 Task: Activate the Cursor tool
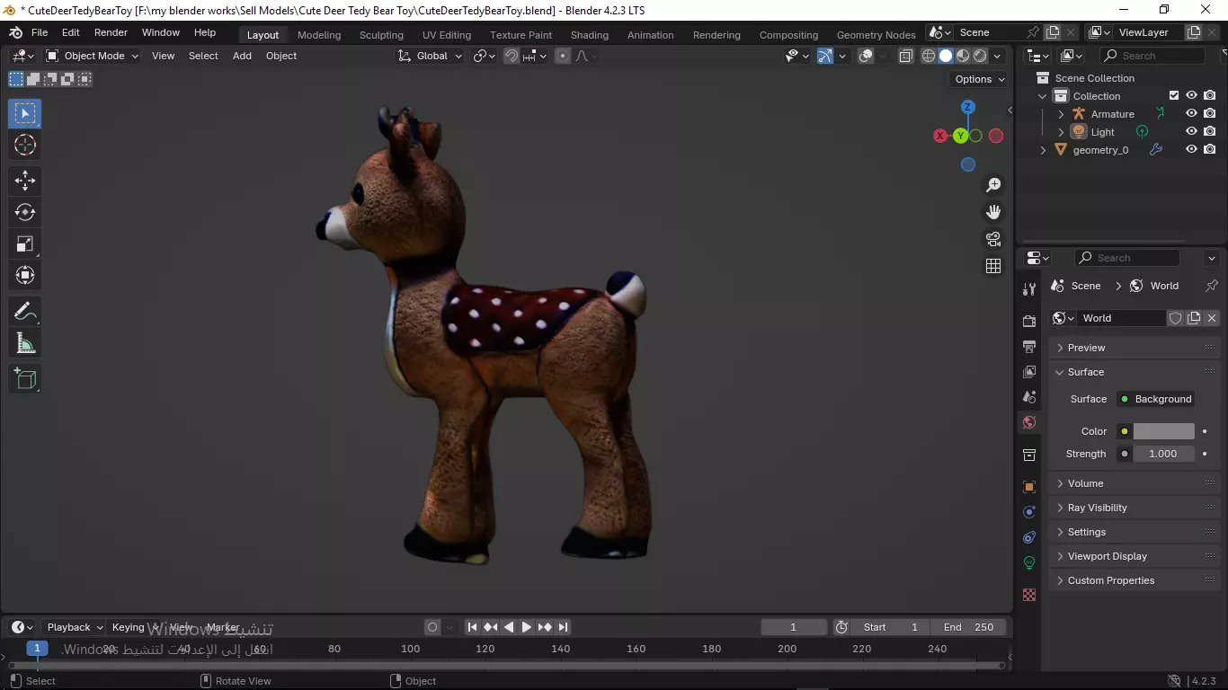[x=25, y=145]
